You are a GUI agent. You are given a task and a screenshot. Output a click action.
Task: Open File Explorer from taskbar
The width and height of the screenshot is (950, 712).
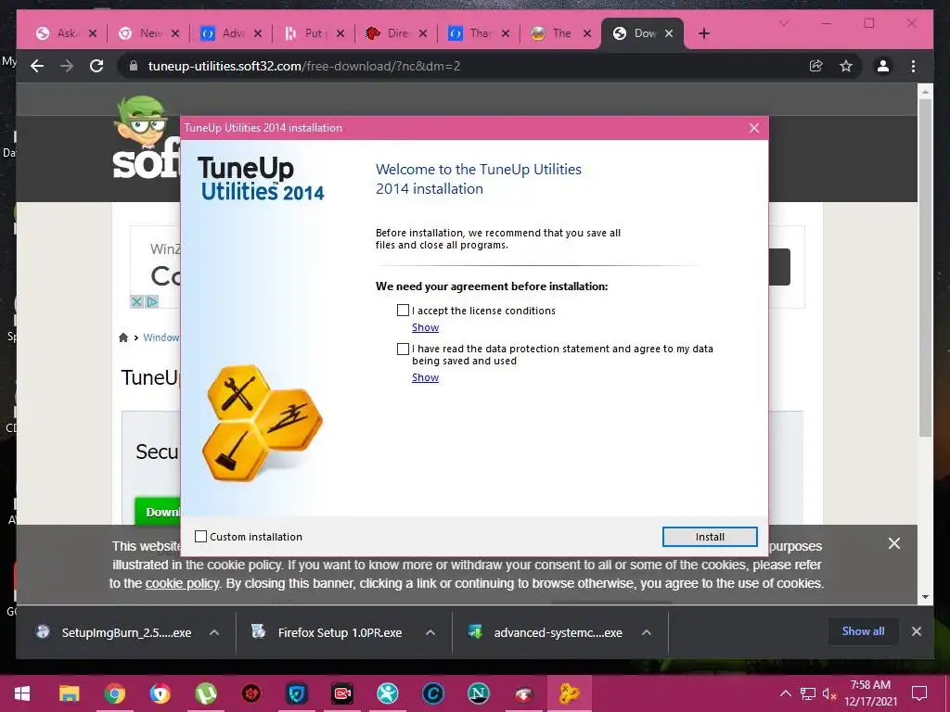(x=69, y=693)
